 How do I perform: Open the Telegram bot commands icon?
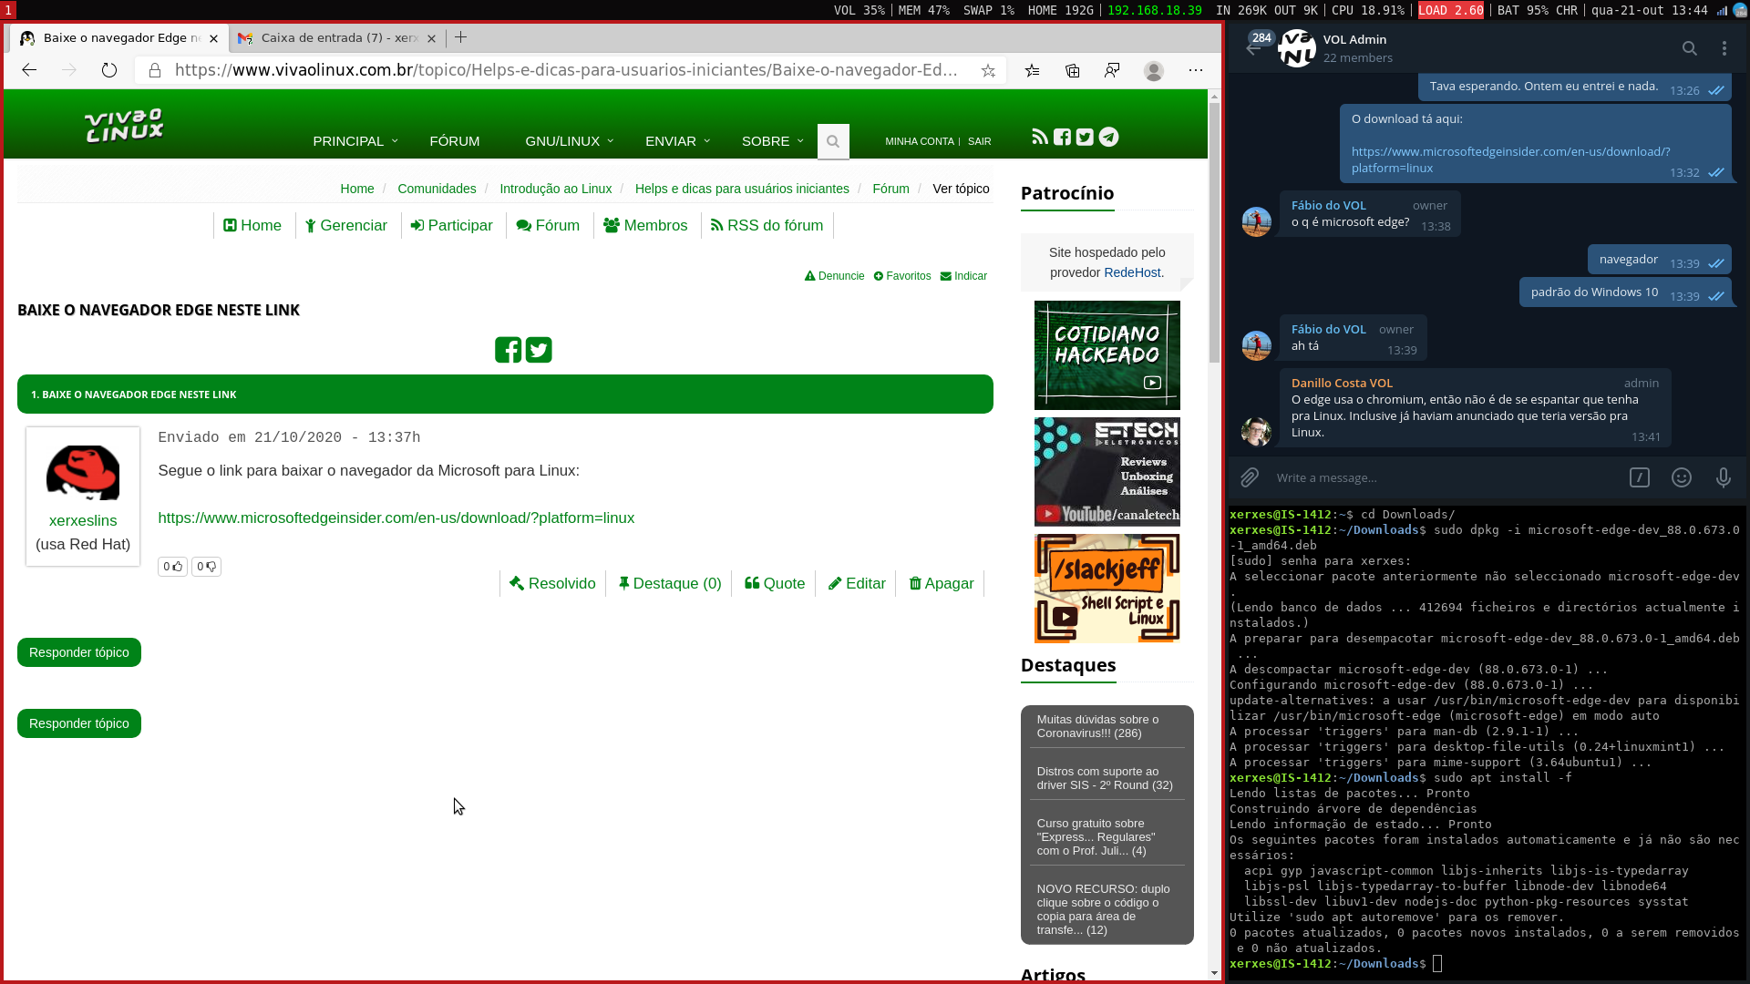tap(1640, 477)
